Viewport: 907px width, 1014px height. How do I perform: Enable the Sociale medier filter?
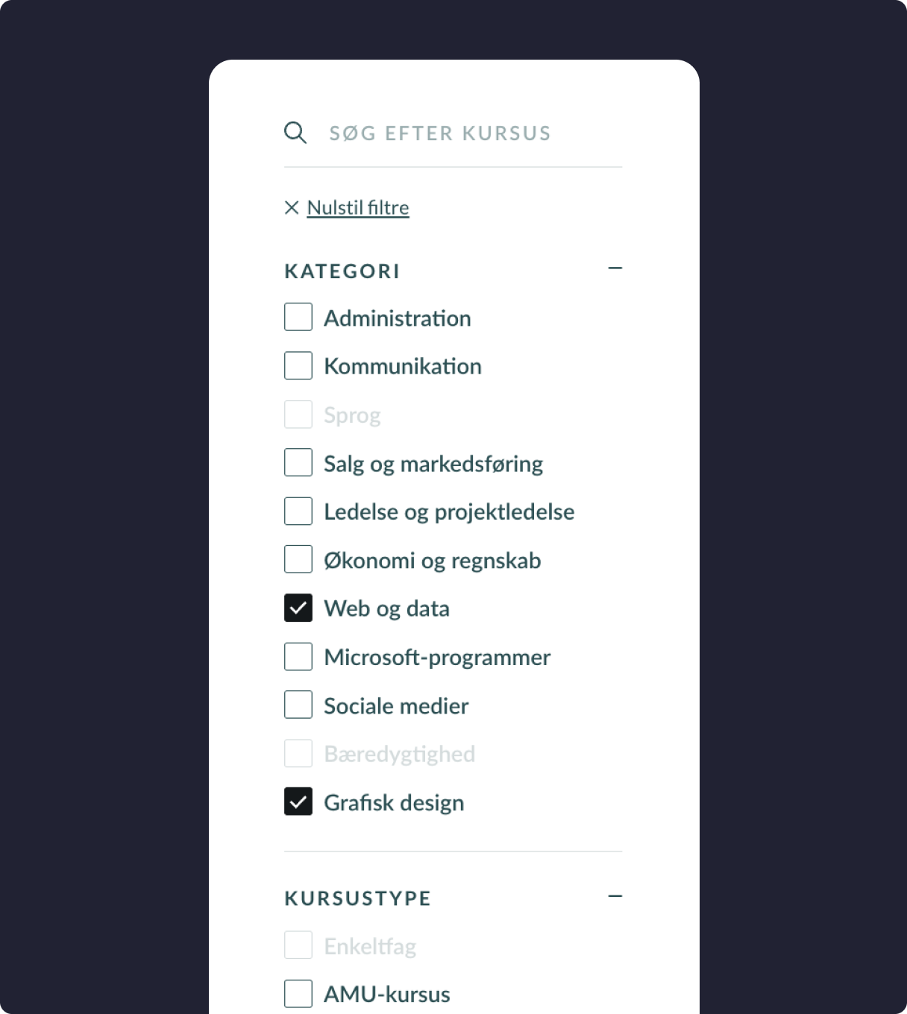(x=298, y=705)
